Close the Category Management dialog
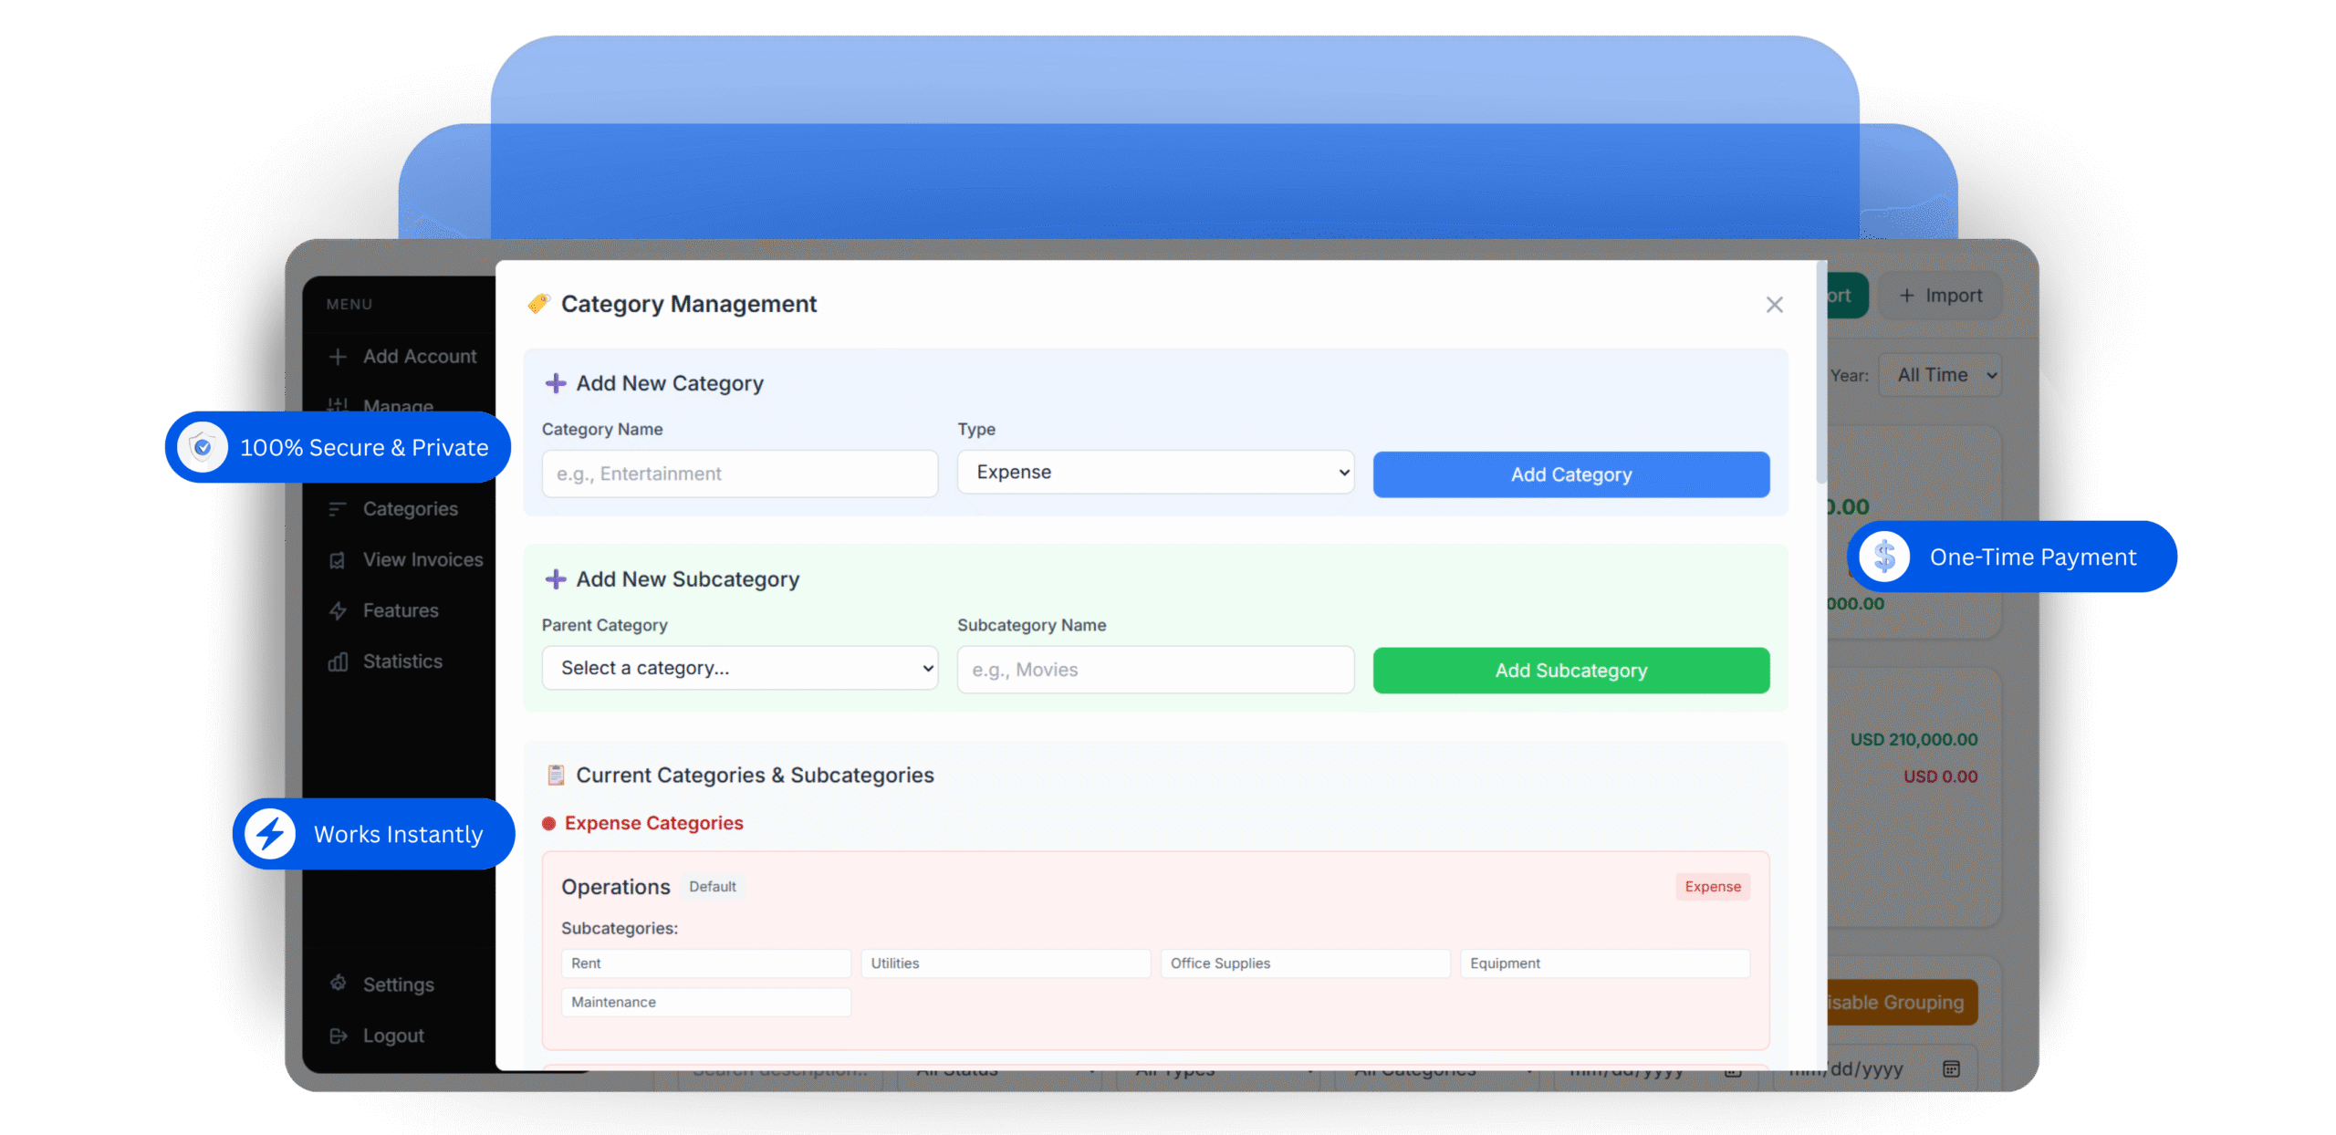 (1774, 305)
